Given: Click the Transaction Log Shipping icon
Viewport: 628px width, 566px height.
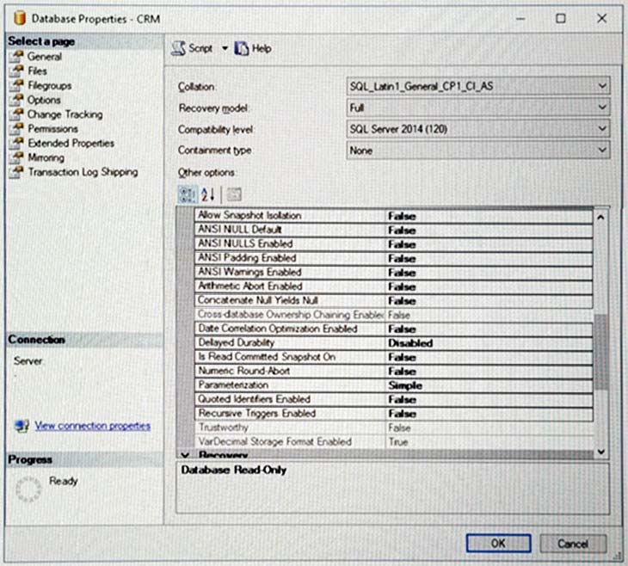Looking at the screenshot, I should [x=17, y=172].
